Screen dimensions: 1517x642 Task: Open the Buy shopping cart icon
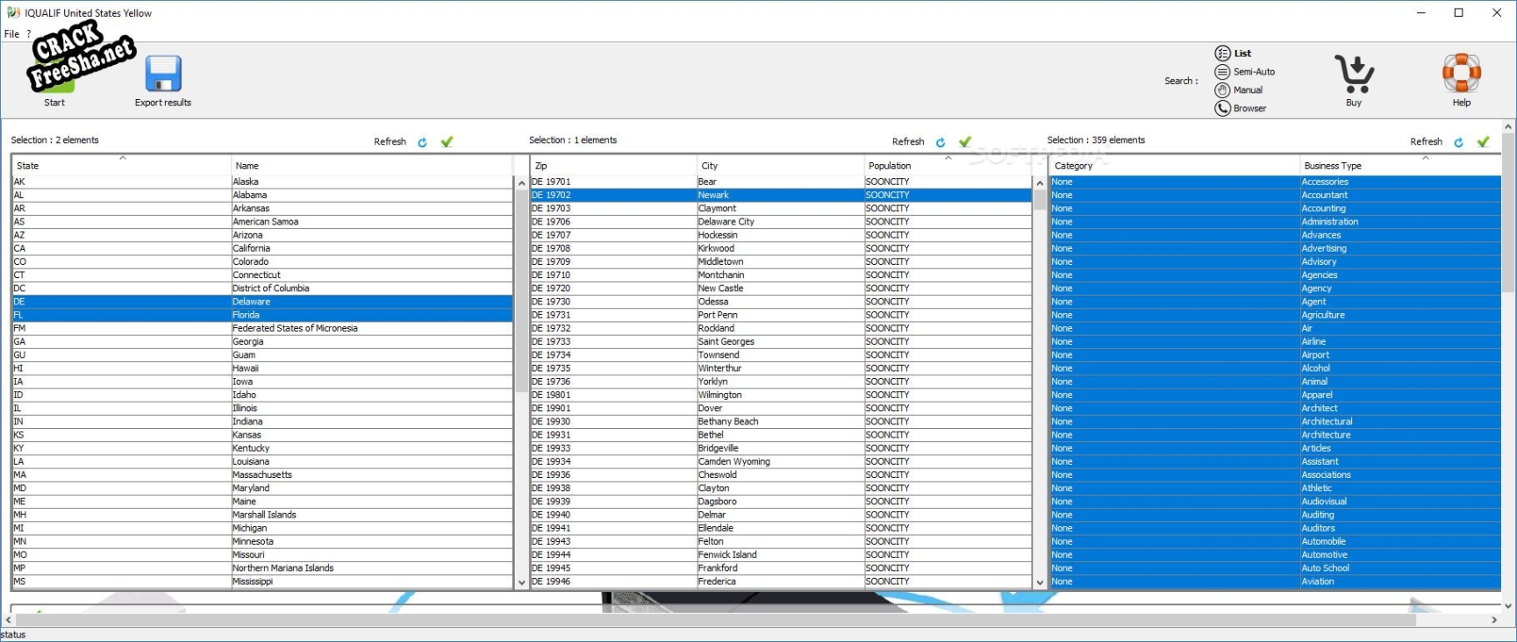click(1354, 75)
